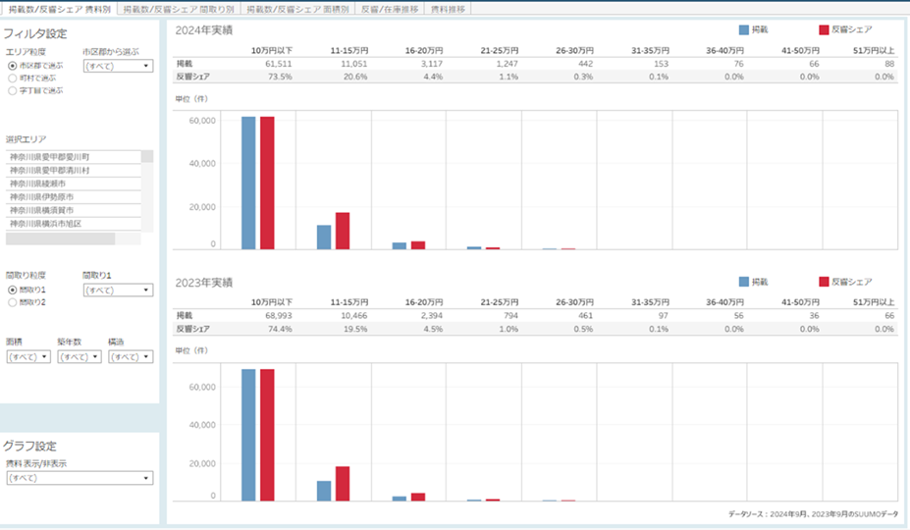
Task: Open the 市区郡から選ぶ dropdown
Action: pyautogui.click(x=118, y=66)
